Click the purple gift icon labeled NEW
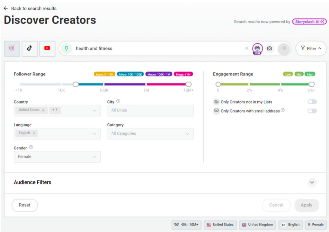This screenshot has height=232, width=329. click(x=257, y=48)
